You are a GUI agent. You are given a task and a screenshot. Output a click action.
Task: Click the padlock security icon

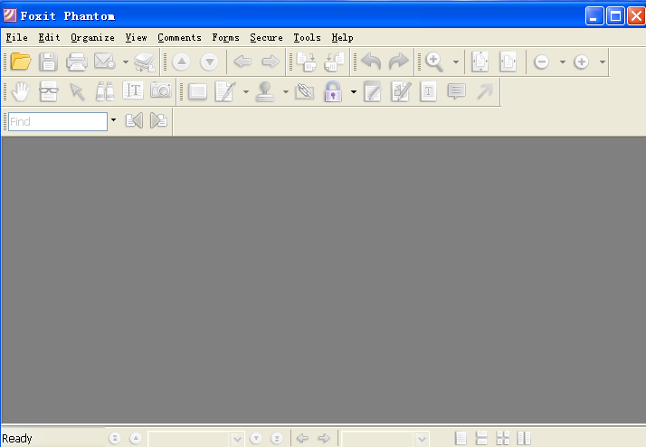pyautogui.click(x=332, y=91)
